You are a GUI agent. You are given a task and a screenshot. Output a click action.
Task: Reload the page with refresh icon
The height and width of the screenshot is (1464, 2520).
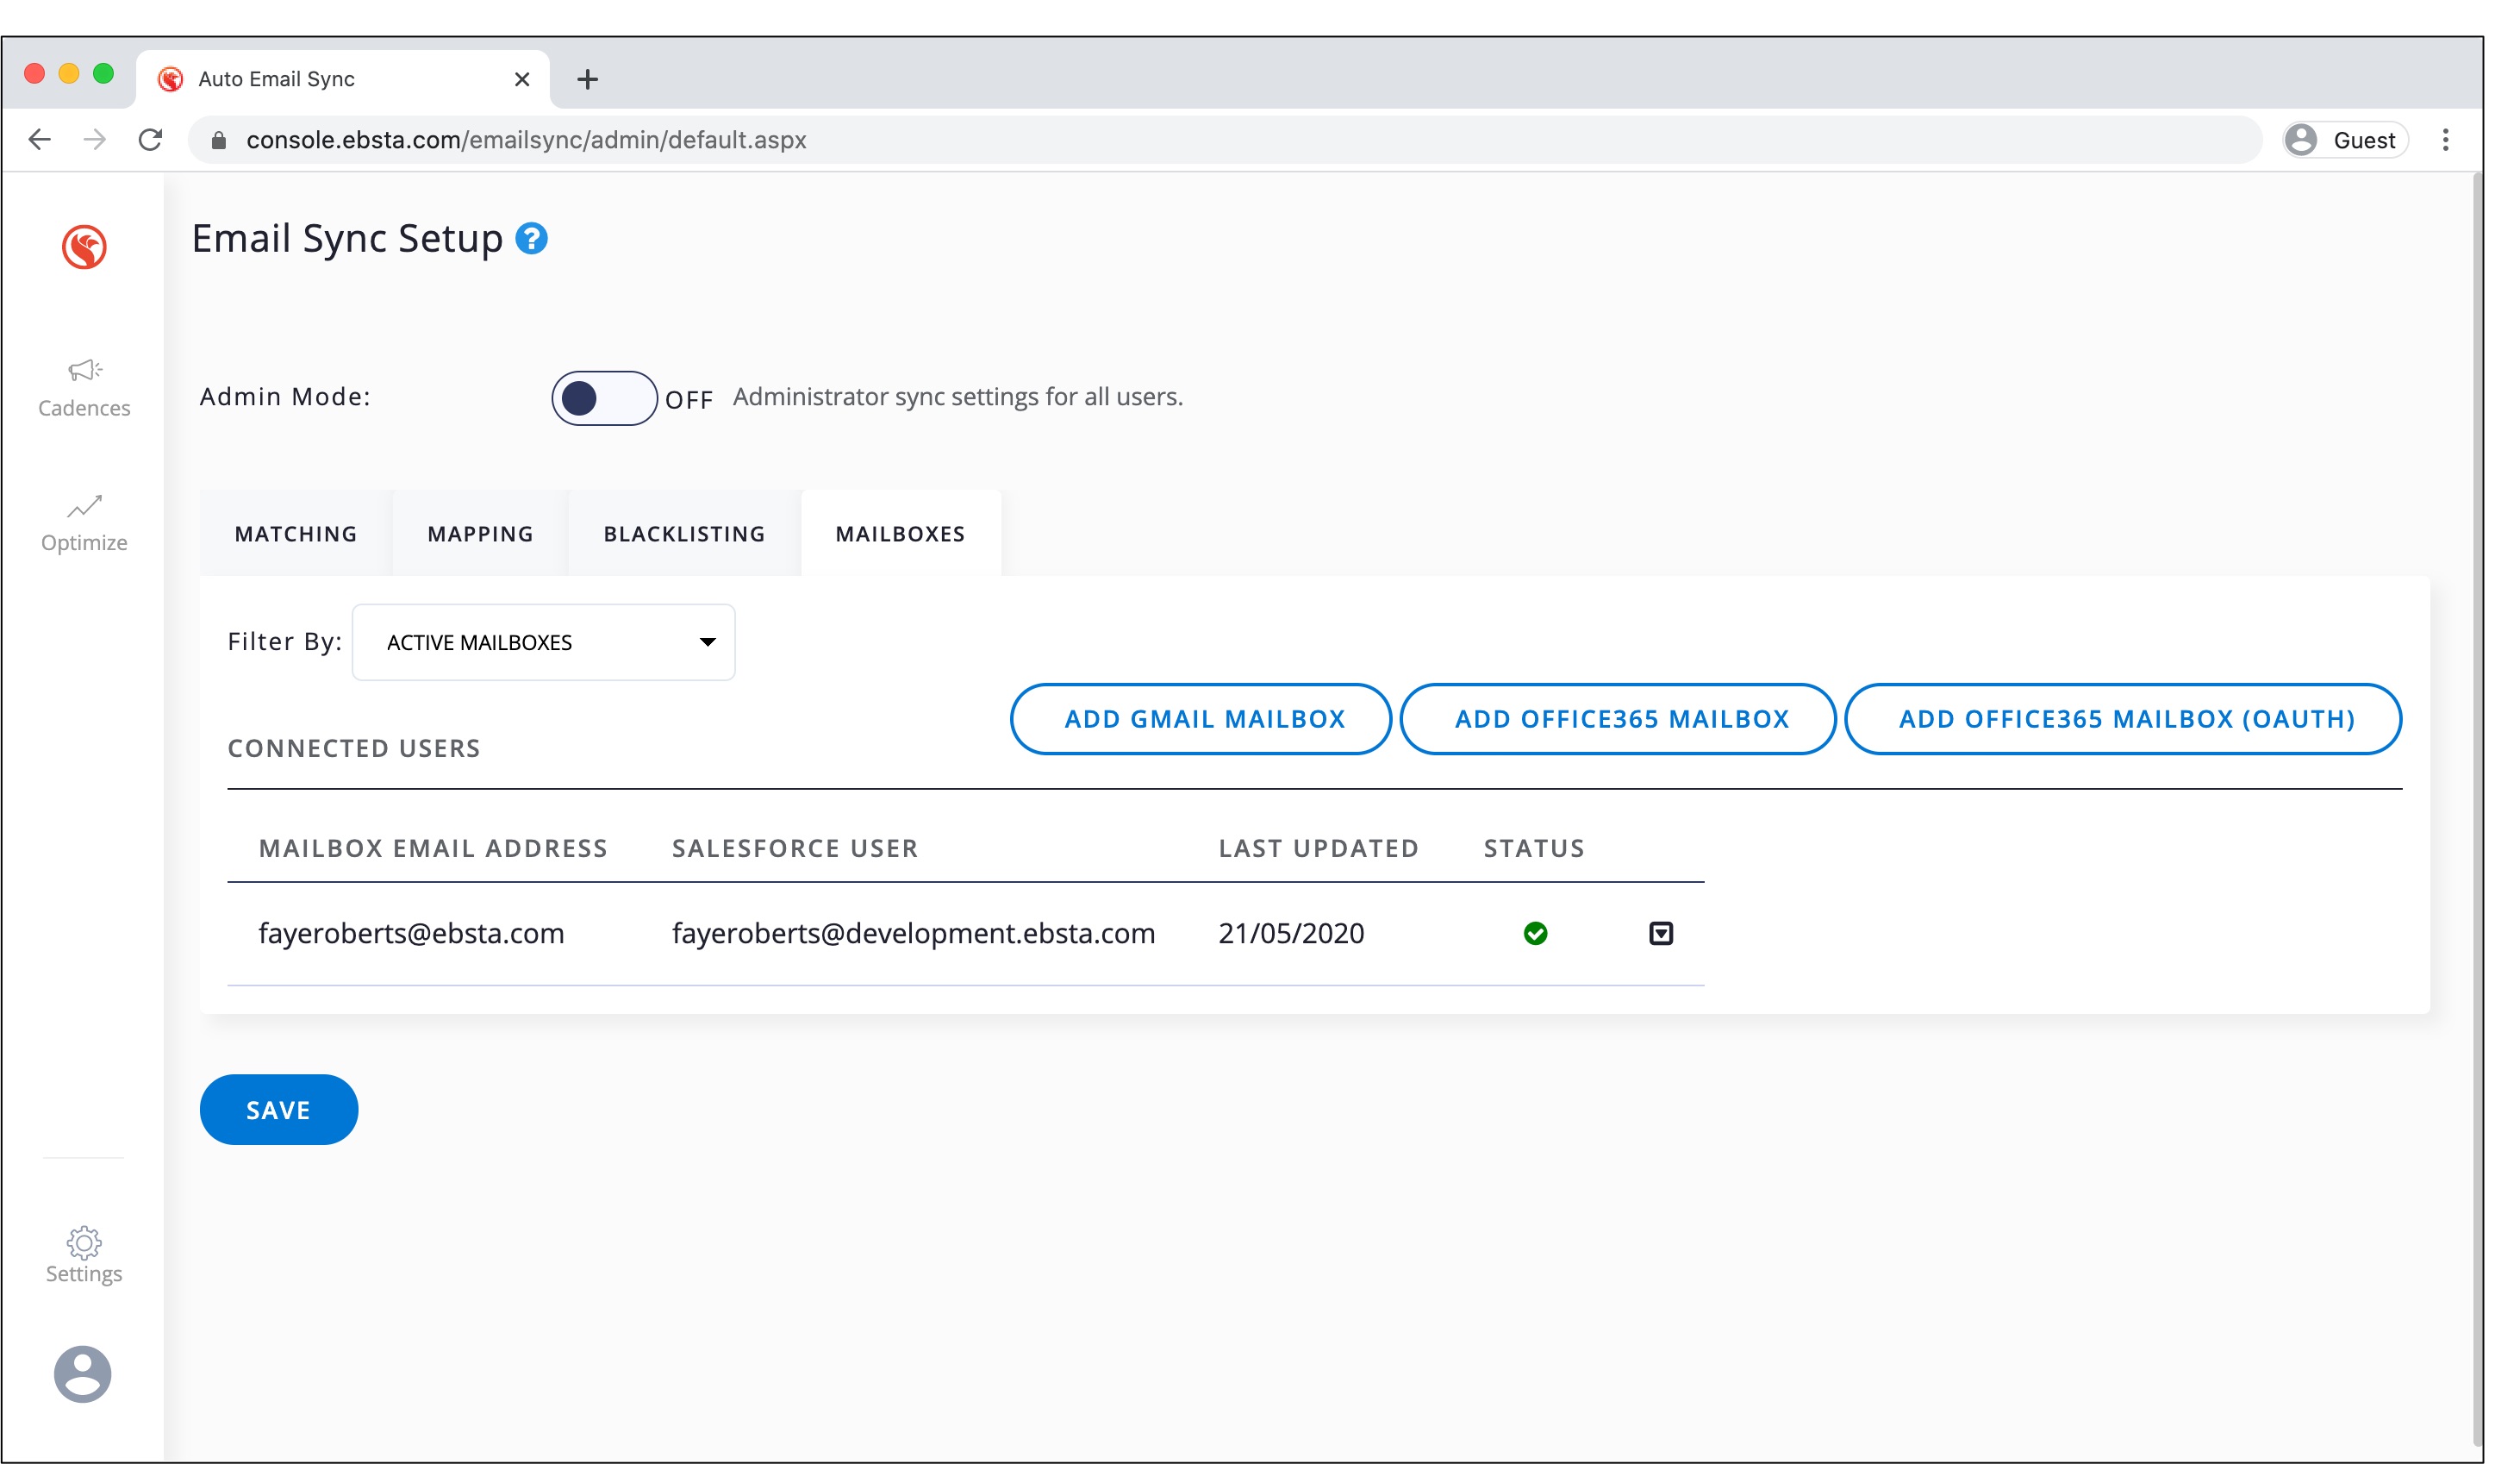pos(150,139)
